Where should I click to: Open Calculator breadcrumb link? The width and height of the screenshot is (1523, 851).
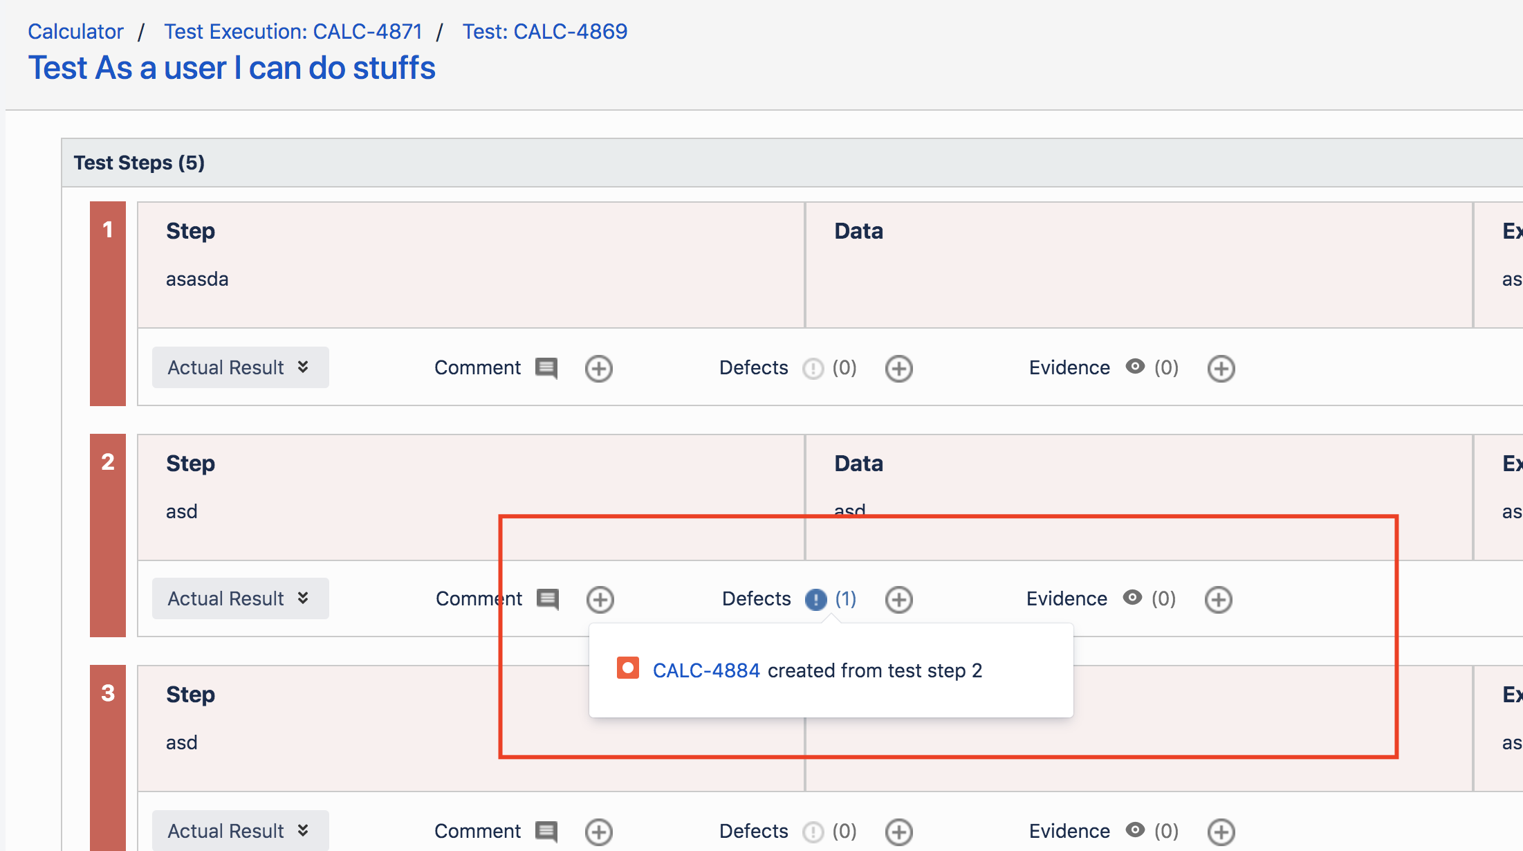75,32
